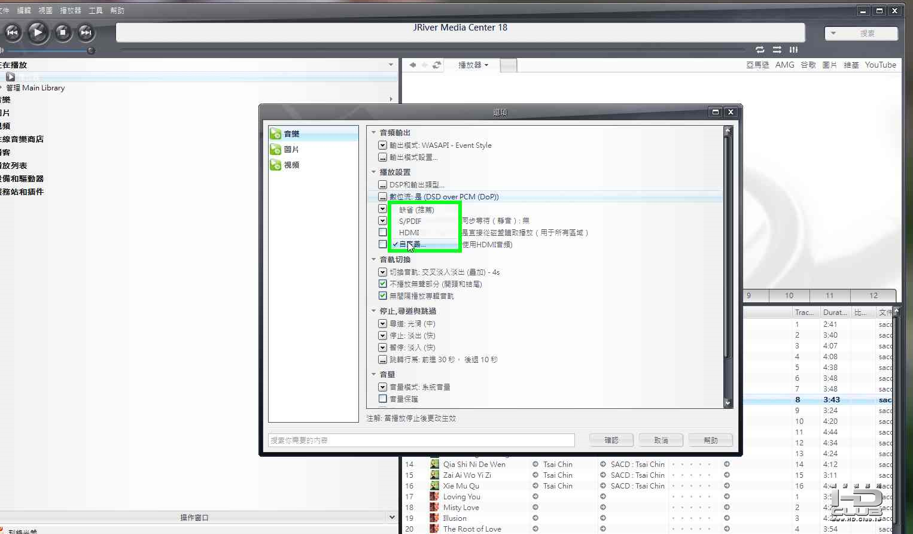Viewport: 913px width, 534px height.
Task: Click album thumbnail for Misty Love
Action: pyautogui.click(x=434, y=507)
